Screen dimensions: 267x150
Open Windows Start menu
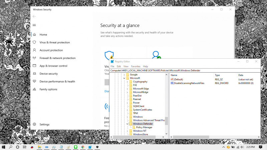(3, 147)
